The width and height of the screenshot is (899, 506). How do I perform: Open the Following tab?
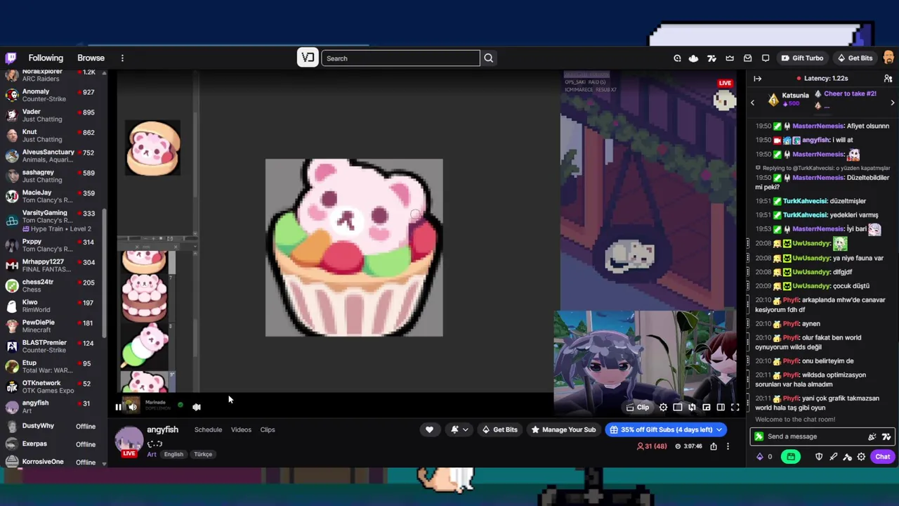pos(46,58)
